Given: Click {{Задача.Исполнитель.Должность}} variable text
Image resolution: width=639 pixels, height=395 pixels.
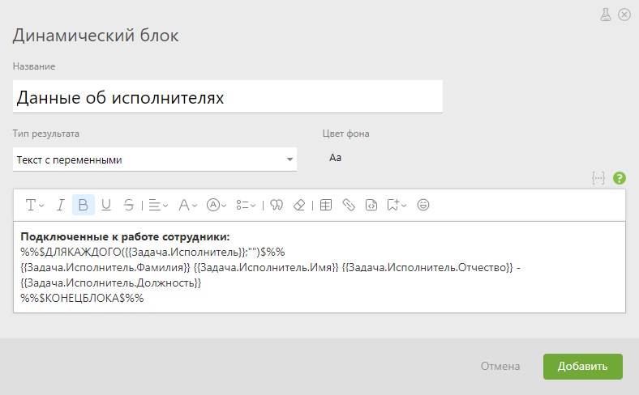Looking at the screenshot, I should point(111,282).
